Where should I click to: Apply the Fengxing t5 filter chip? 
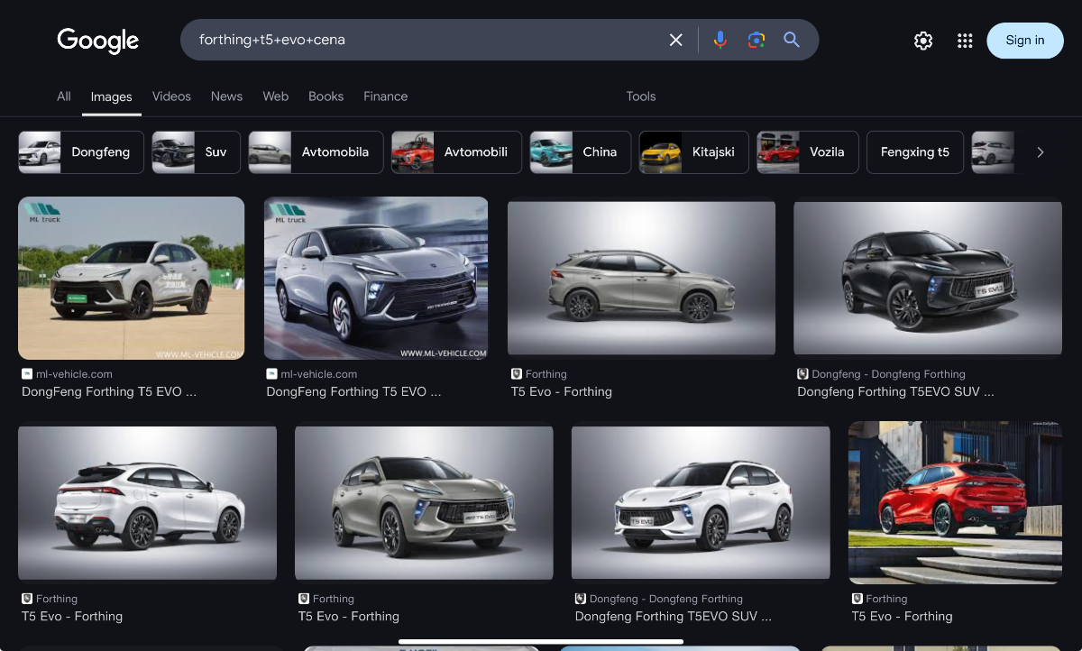[x=914, y=152]
